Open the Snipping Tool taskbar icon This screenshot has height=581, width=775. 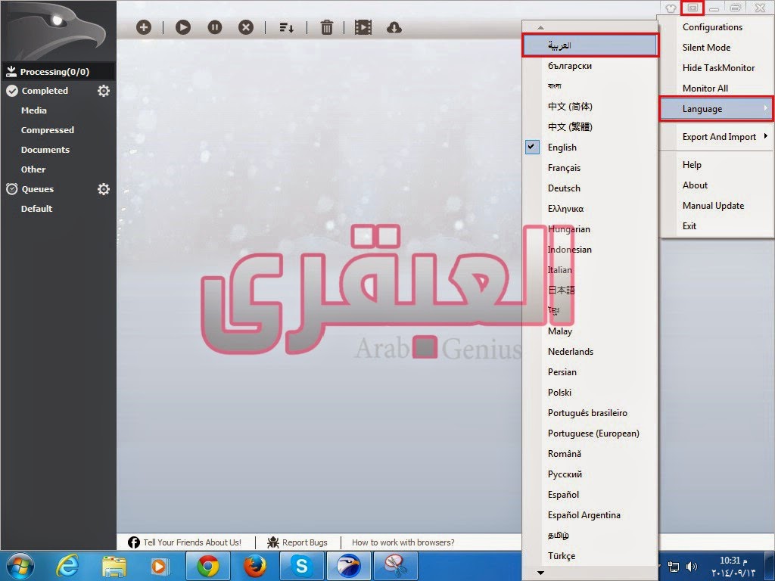point(395,566)
